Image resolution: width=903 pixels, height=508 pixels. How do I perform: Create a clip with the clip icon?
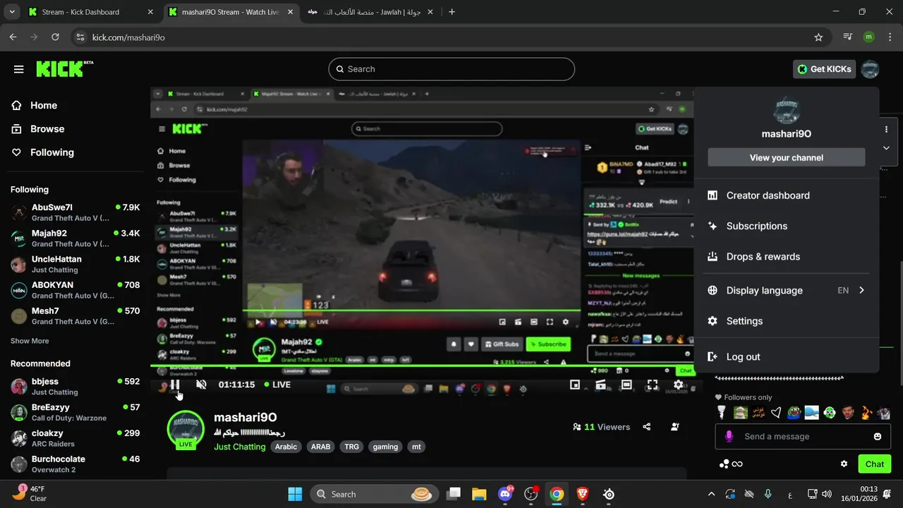(x=601, y=385)
